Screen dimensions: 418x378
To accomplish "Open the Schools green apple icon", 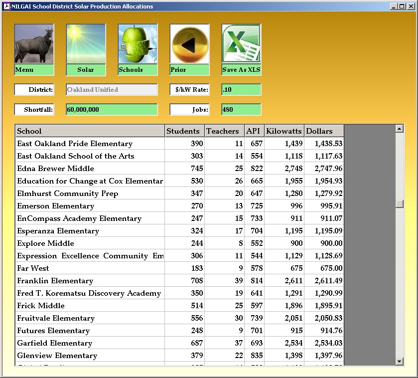I will (138, 44).
